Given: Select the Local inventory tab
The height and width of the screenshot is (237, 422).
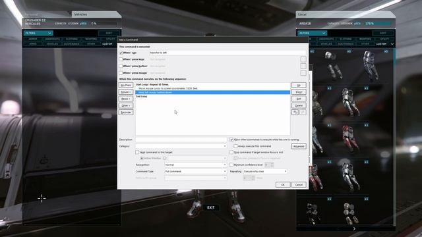Looking at the screenshot, I should [346, 14].
